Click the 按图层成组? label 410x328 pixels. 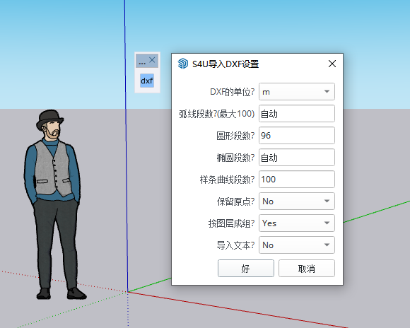click(231, 223)
